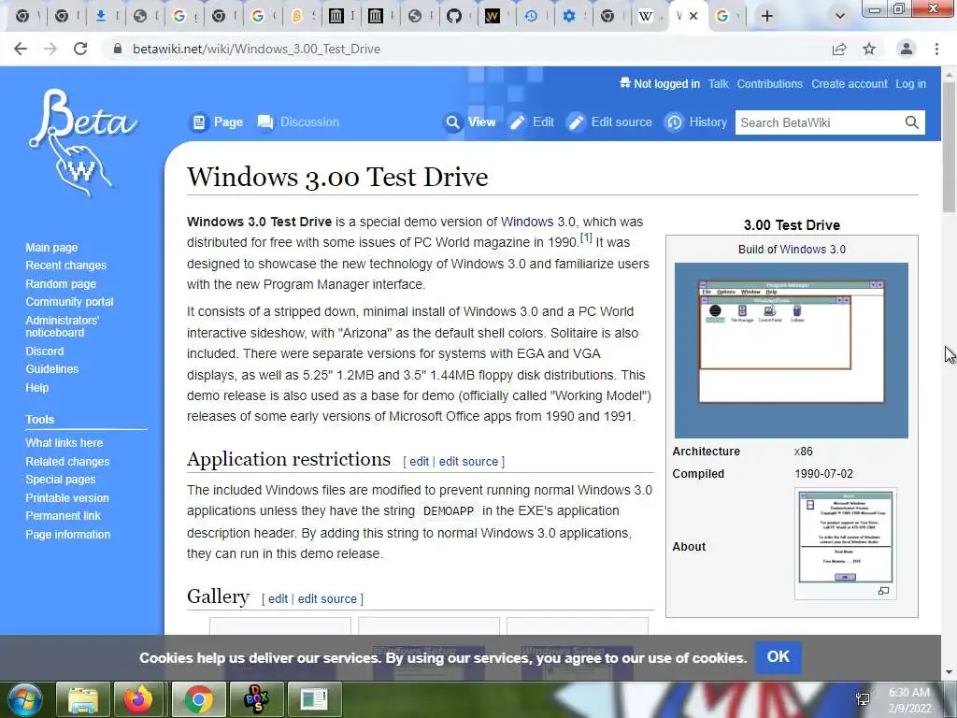Click the BetaWiki logo
The width and height of the screenshot is (957, 718).
click(83, 142)
